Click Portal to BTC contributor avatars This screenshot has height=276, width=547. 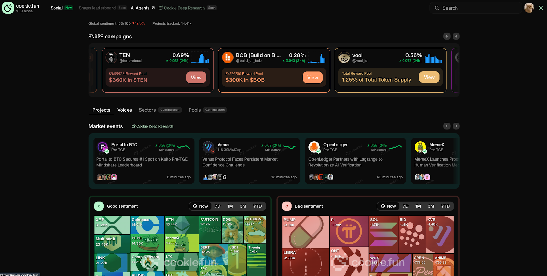point(107,177)
